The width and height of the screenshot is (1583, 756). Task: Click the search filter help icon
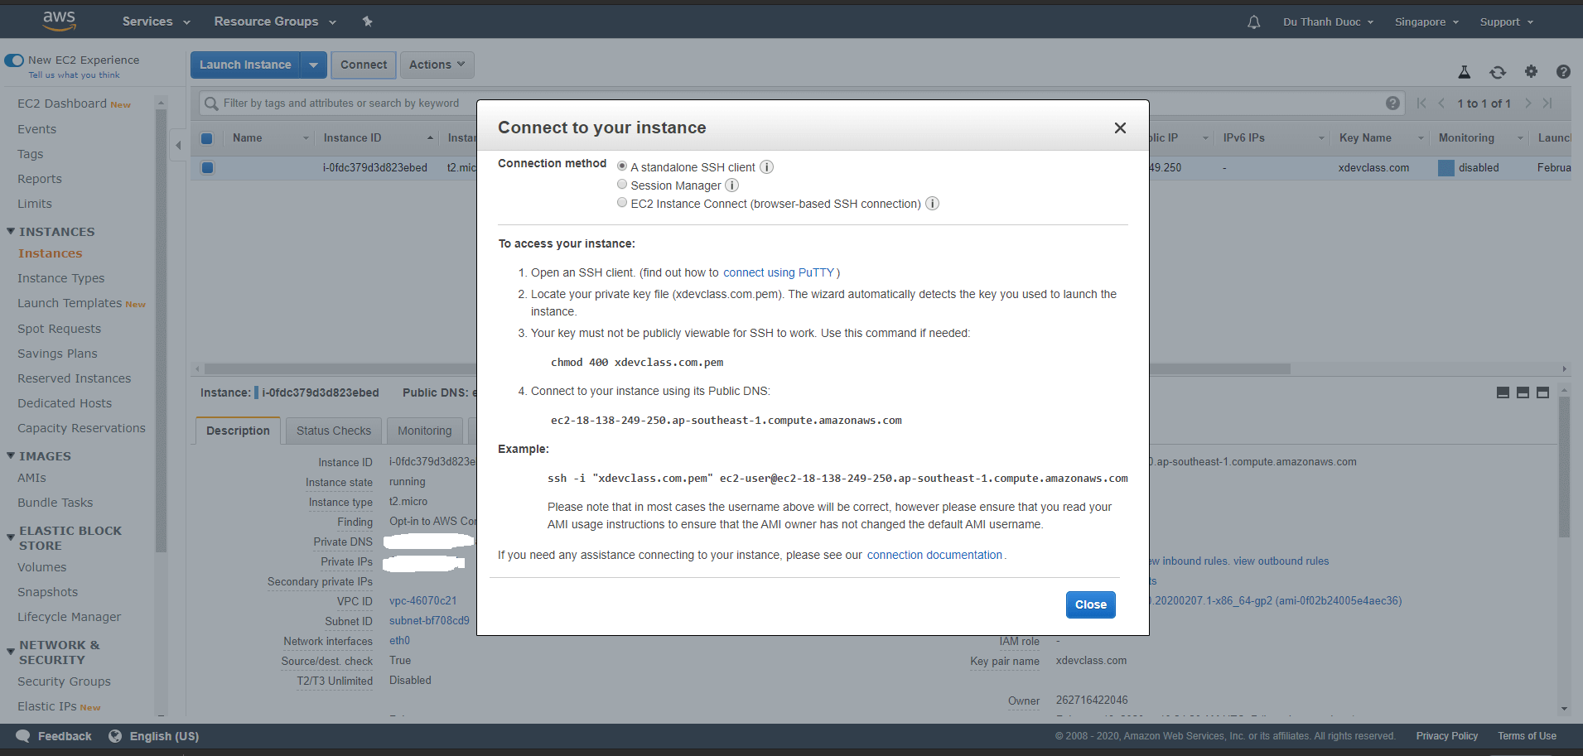click(1392, 104)
